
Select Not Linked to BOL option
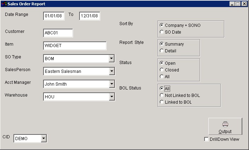point(162,95)
